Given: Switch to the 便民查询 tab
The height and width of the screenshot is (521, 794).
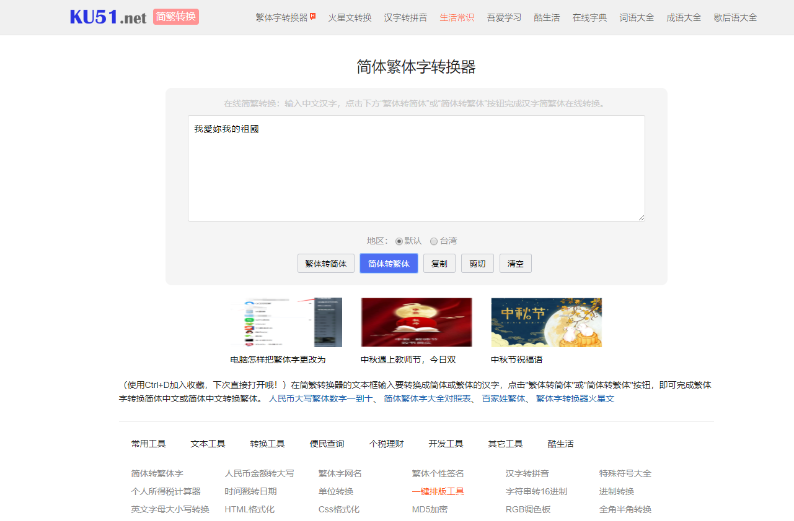Looking at the screenshot, I should click(x=327, y=444).
